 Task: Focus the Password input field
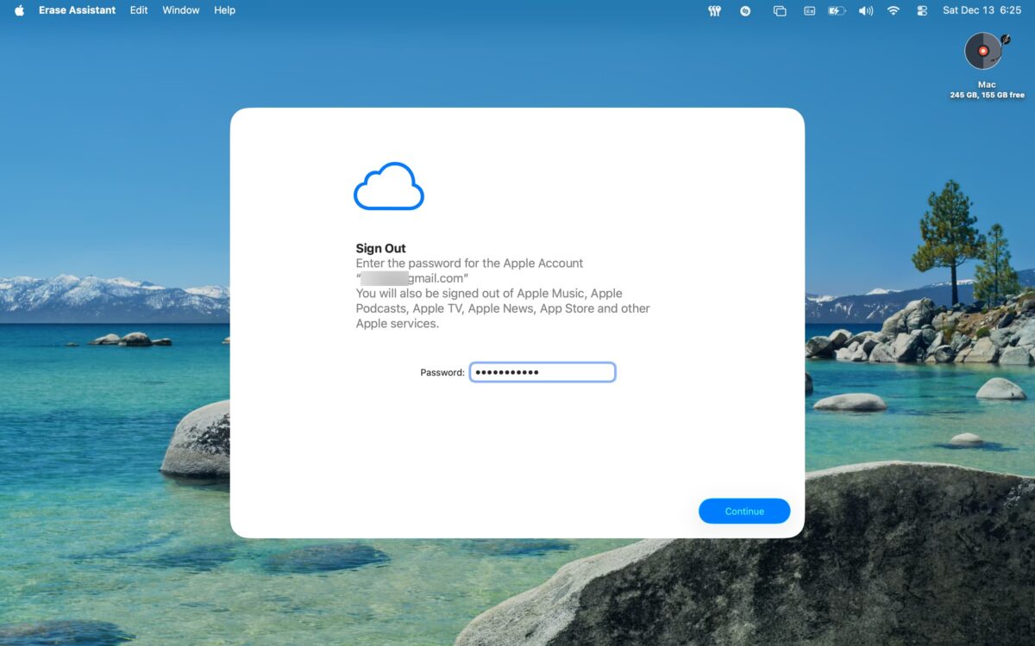[543, 372]
